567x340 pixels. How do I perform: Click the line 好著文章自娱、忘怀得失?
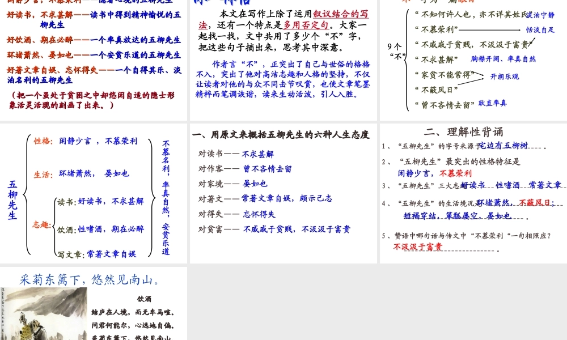[94, 75]
